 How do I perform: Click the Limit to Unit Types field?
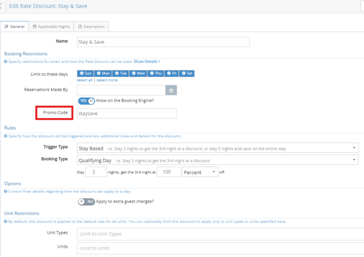tap(217, 234)
